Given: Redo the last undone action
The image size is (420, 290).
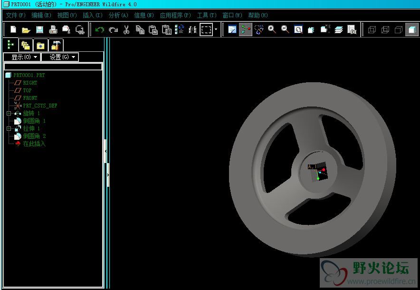Looking at the screenshot, I should pyautogui.click(x=113, y=29).
